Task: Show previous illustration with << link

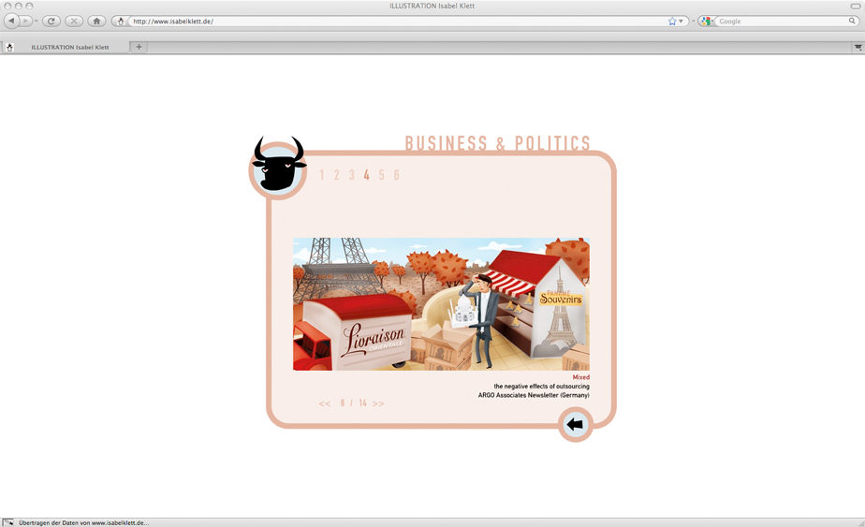Action: [x=325, y=403]
